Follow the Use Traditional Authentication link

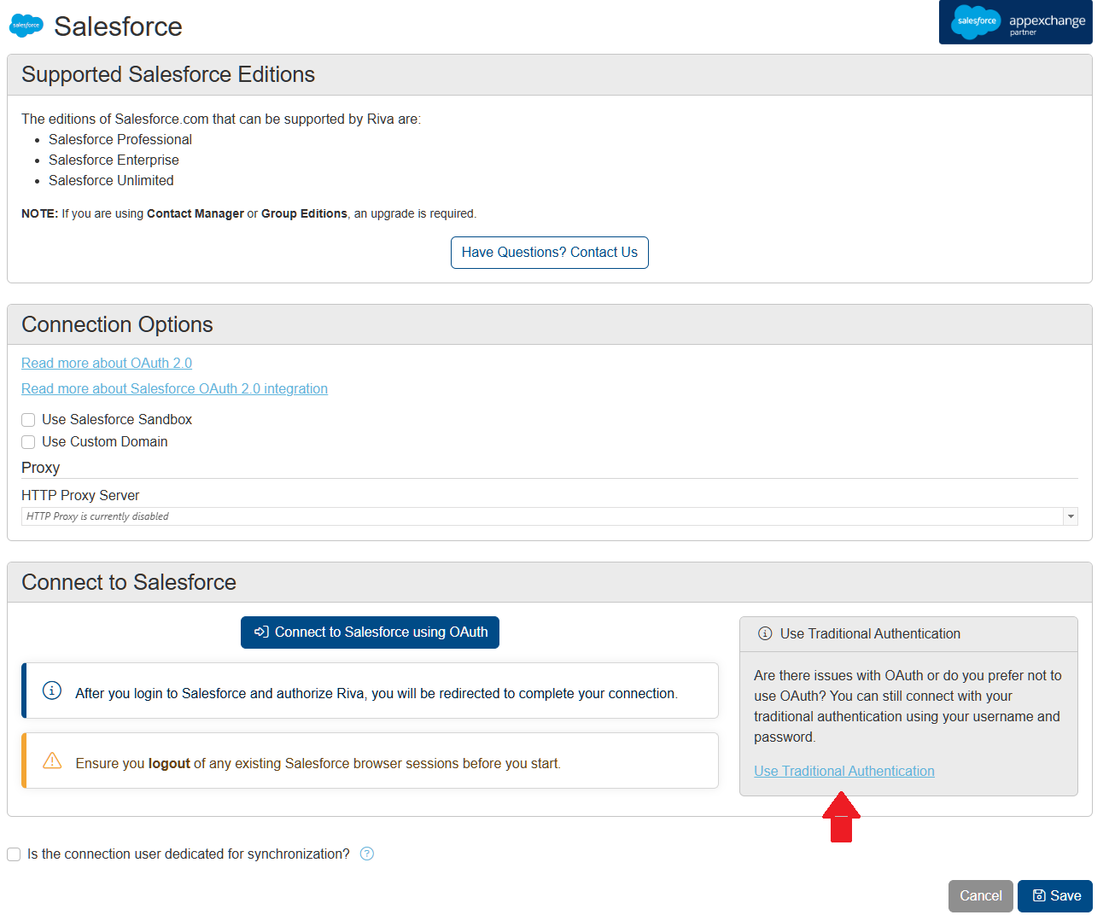pyautogui.click(x=844, y=771)
